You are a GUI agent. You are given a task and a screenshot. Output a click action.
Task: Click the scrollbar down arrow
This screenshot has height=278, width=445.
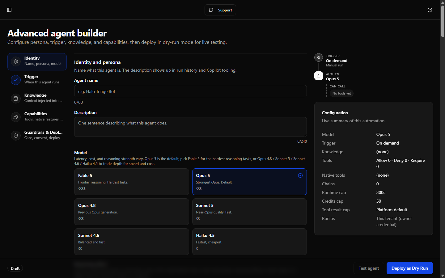pos(443,276)
